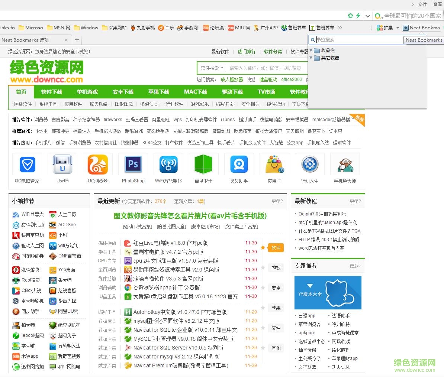Image resolution: width=444 pixels, height=377 pixels.
Task: Open the 叉叉助手 icon
Action: coord(239,164)
